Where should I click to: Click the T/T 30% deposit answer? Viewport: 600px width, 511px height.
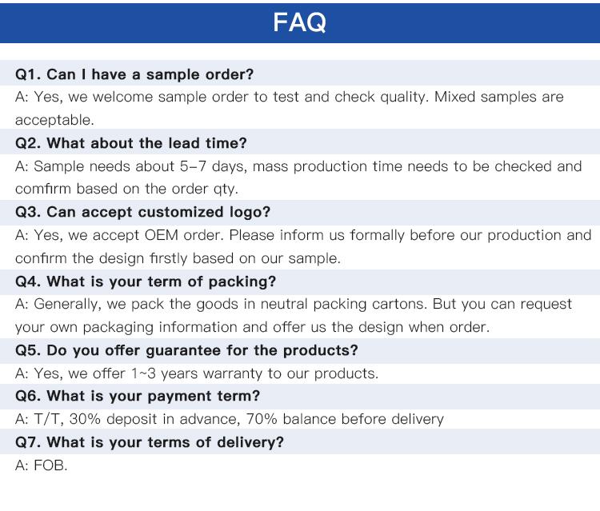tap(230, 419)
